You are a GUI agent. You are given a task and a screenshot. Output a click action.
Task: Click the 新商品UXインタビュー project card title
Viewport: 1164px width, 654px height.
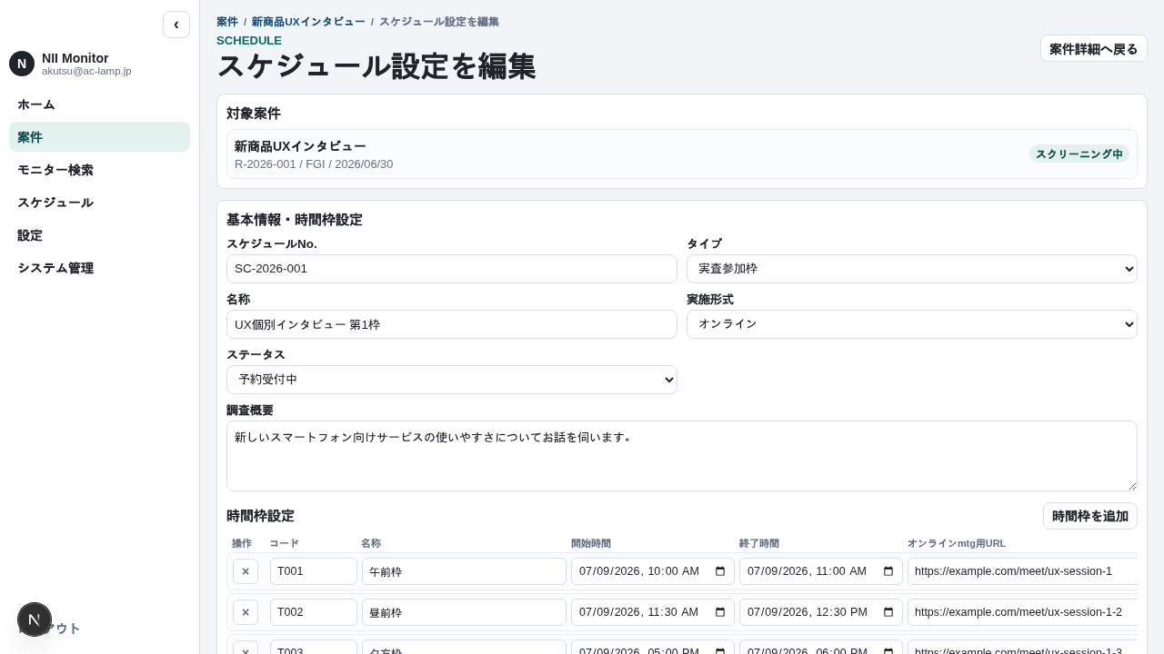[300, 146]
